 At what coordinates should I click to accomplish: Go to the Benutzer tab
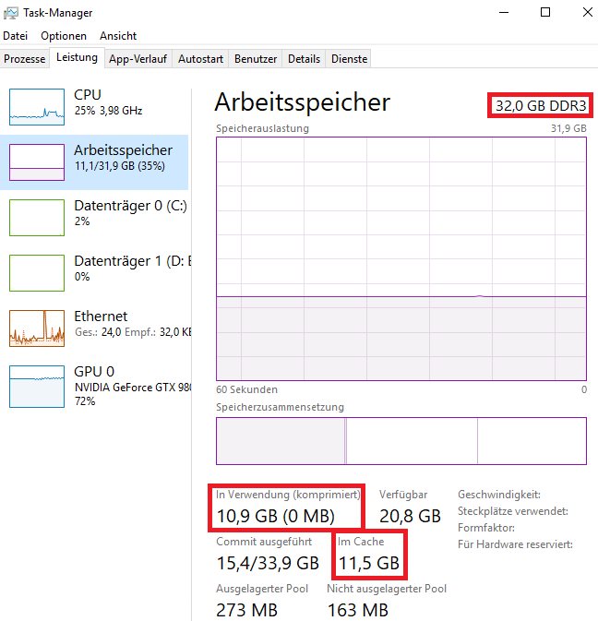click(256, 59)
